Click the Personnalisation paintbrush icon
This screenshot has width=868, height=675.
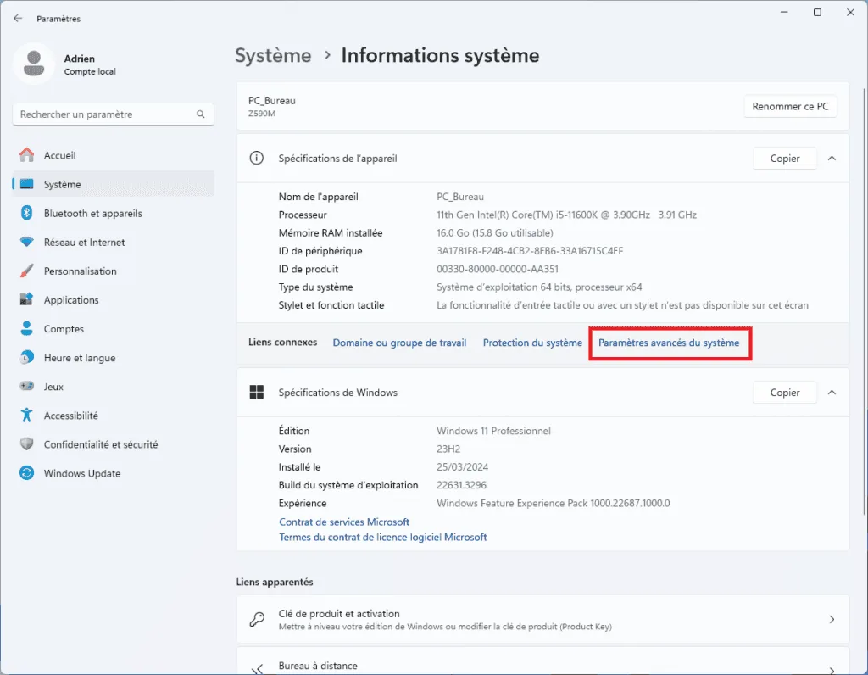[x=26, y=271]
